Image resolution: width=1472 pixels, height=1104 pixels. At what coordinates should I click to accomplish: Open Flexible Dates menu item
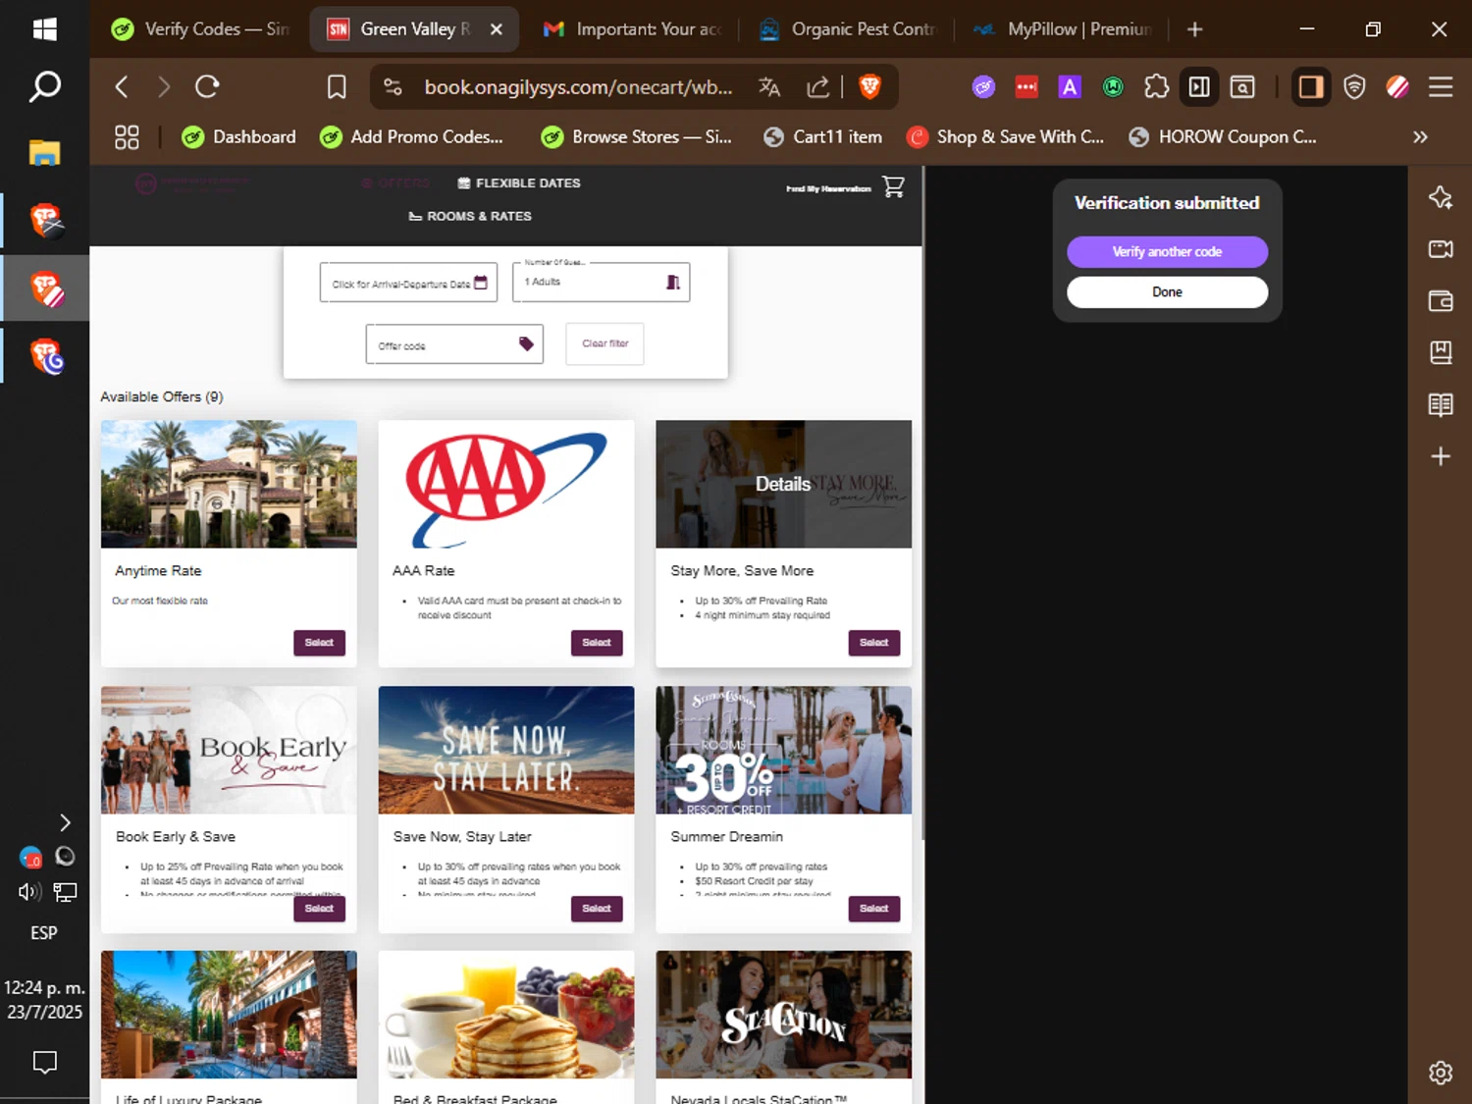519,184
